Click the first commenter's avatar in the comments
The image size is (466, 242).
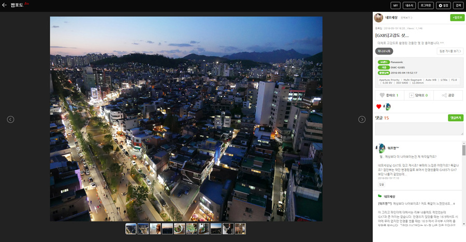[x=382, y=148]
